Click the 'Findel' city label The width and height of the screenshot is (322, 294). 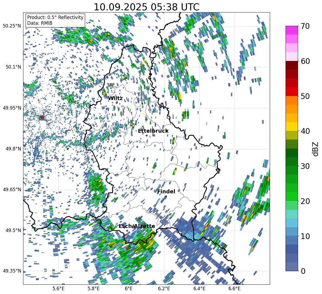point(166,191)
